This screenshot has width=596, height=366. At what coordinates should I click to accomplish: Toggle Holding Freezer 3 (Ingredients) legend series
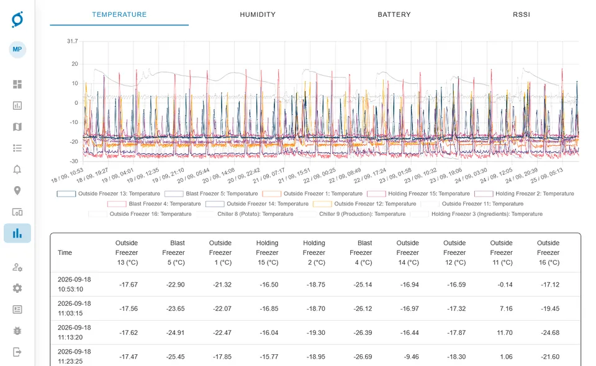(476, 214)
